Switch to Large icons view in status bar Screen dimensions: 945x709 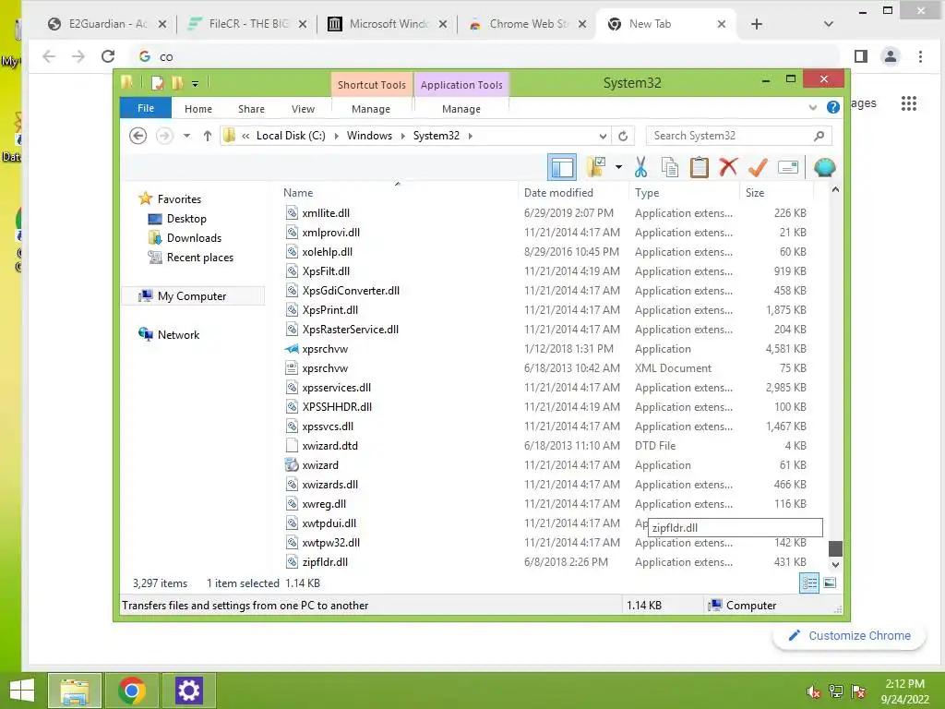tap(830, 583)
